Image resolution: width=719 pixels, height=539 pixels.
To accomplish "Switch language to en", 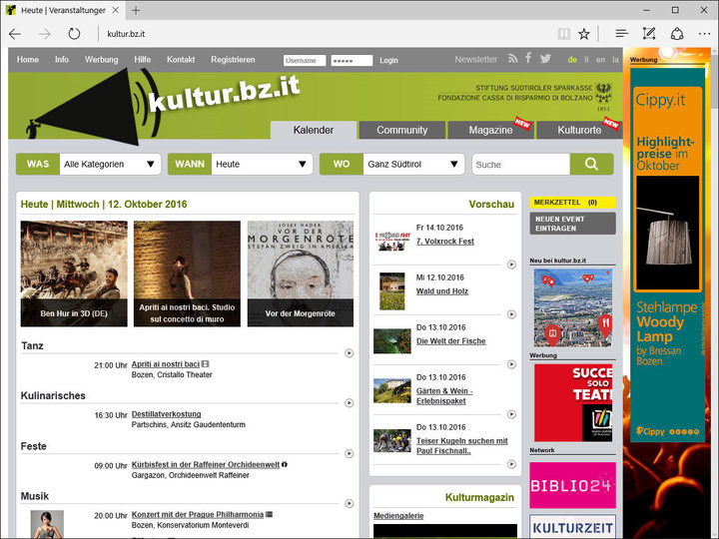I will tap(601, 60).
